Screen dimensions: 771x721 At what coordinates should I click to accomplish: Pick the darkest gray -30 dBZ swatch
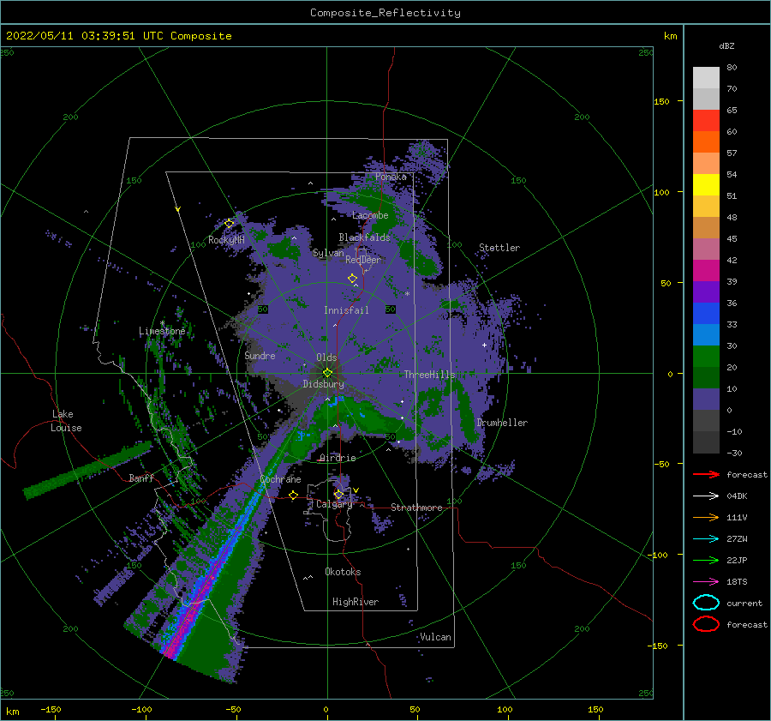(x=706, y=442)
